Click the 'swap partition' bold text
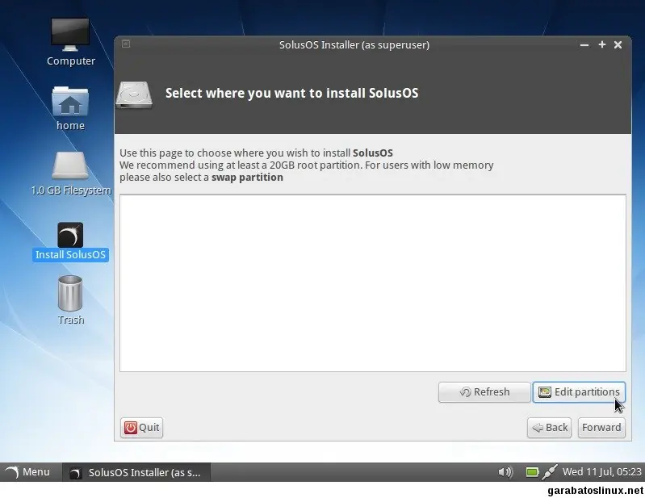645x498 pixels. [247, 178]
